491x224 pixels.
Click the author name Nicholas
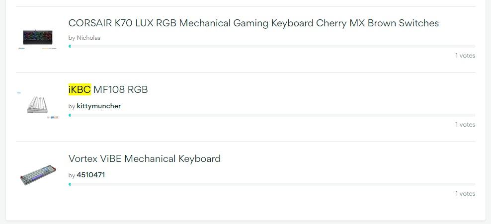point(88,38)
